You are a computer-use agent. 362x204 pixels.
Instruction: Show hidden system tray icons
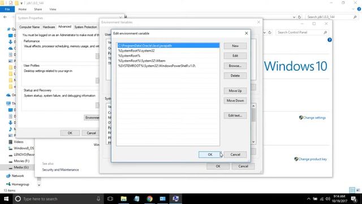[308, 199]
